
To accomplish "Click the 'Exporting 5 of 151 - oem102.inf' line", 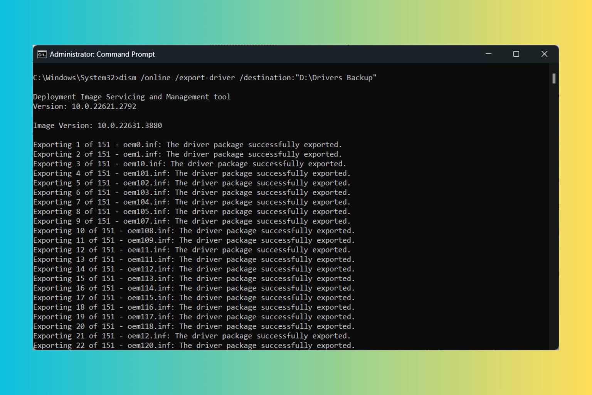I will pyautogui.click(x=192, y=183).
